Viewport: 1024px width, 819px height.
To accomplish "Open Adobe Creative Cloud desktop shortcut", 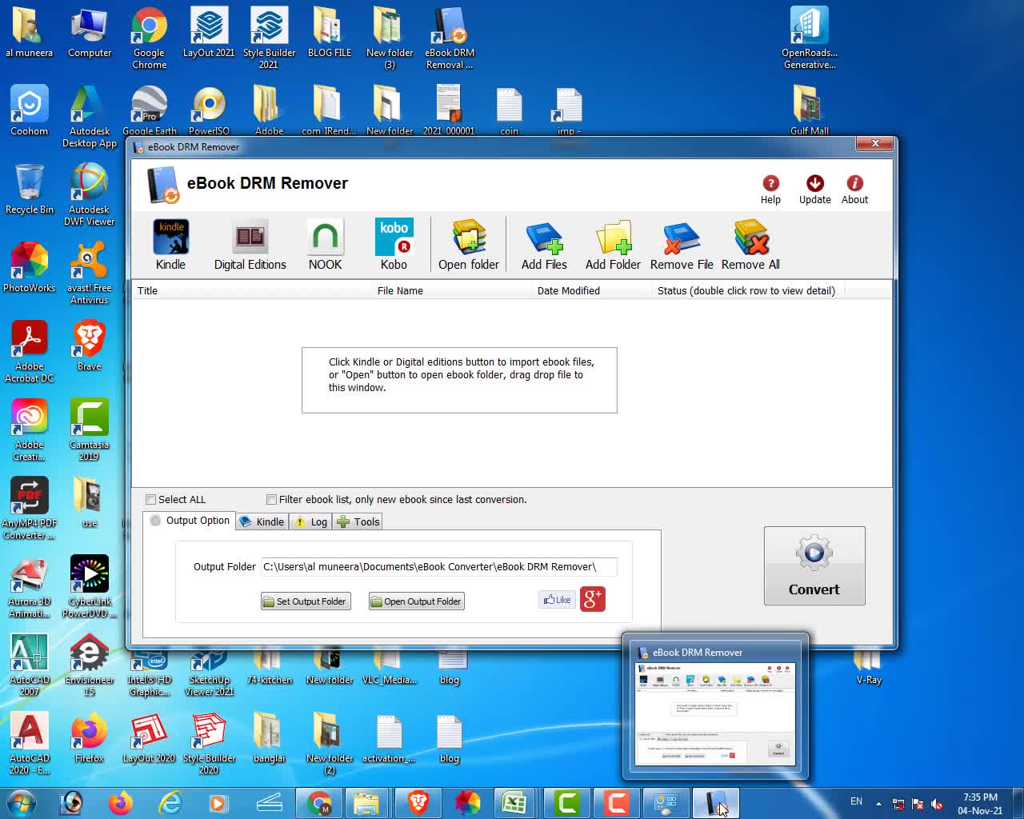I will click(x=29, y=430).
